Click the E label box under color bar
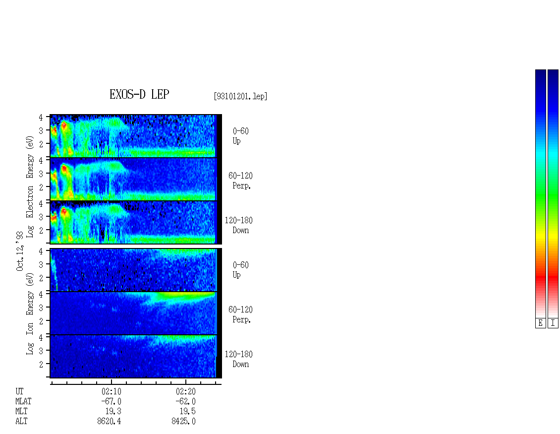The height and width of the screenshot is (434, 560). click(540, 323)
